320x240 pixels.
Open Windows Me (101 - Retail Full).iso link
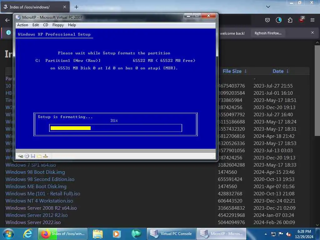pyautogui.click(x=43, y=193)
